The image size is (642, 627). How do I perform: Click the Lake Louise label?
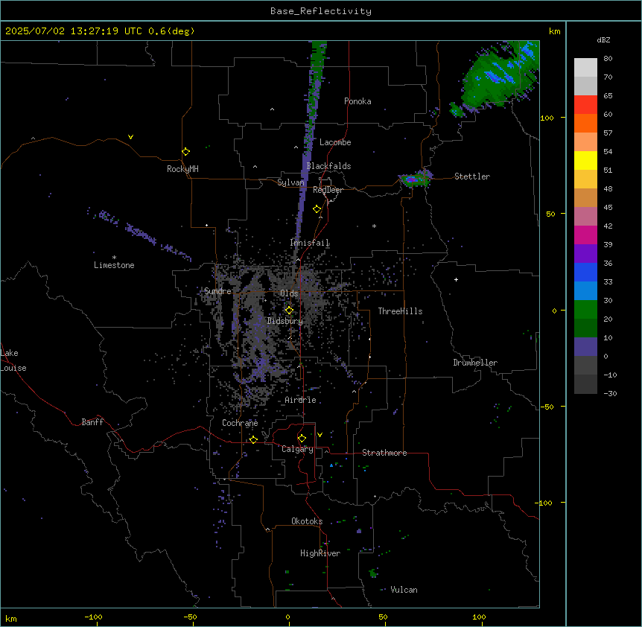[x=12, y=360]
